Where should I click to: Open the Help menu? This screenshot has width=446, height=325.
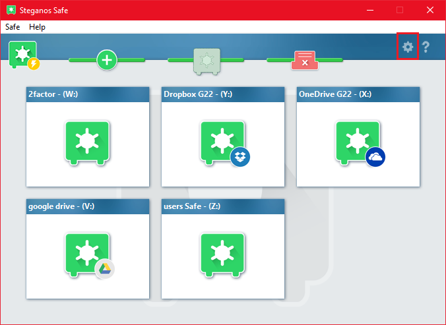coord(38,27)
